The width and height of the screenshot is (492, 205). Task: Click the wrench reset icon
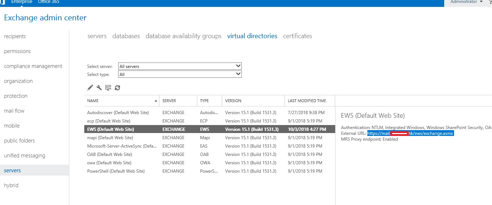[x=99, y=88]
